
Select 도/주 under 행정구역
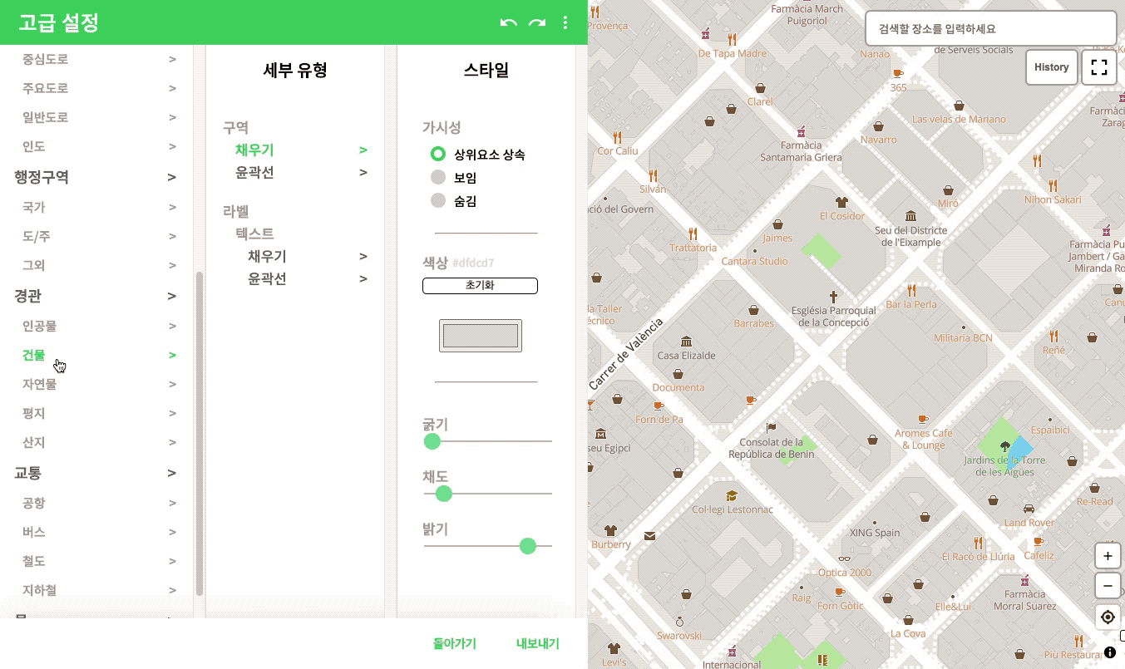click(36, 236)
